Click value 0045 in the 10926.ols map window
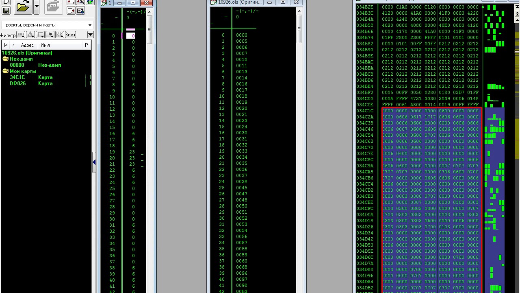Screen dimensions: 520x293 [x=241, y=188]
